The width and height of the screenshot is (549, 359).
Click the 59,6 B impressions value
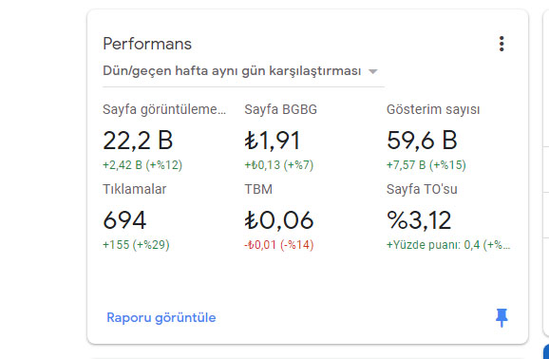coord(422,141)
